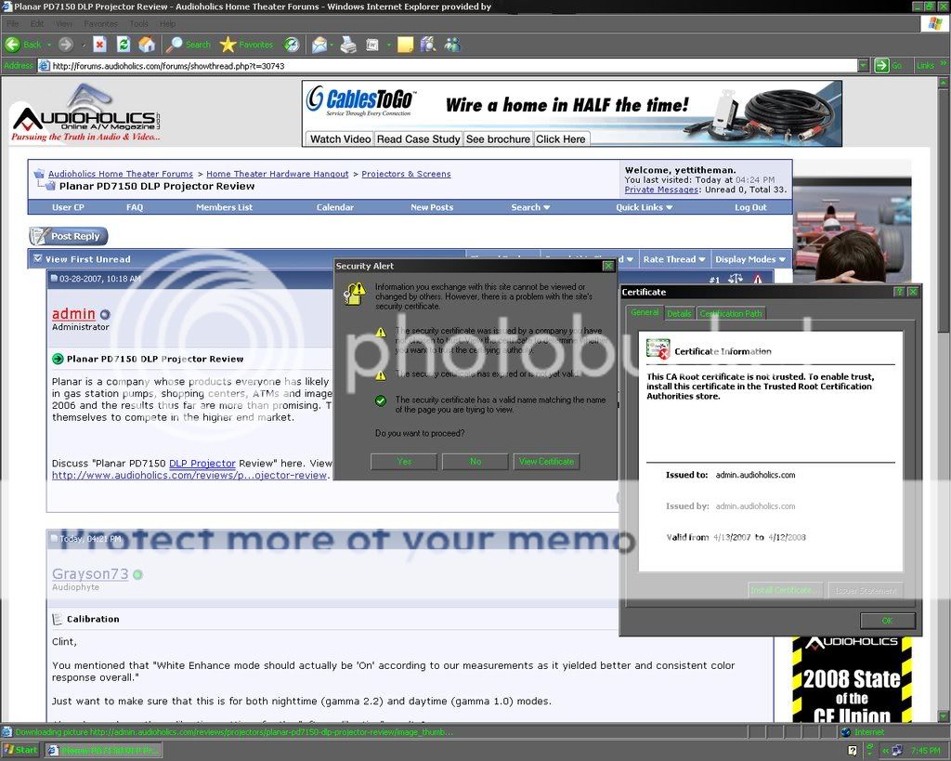Stop page loading with red X icon
The width and height of the screenshot is (951, 761).
(x=100, y=45)
